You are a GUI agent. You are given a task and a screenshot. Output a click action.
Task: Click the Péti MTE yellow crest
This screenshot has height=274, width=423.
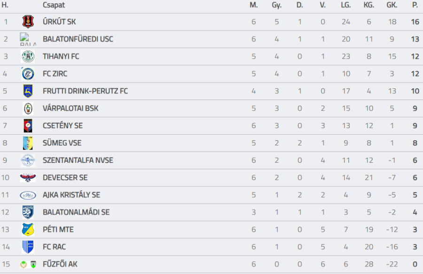[x=28, y=229]
